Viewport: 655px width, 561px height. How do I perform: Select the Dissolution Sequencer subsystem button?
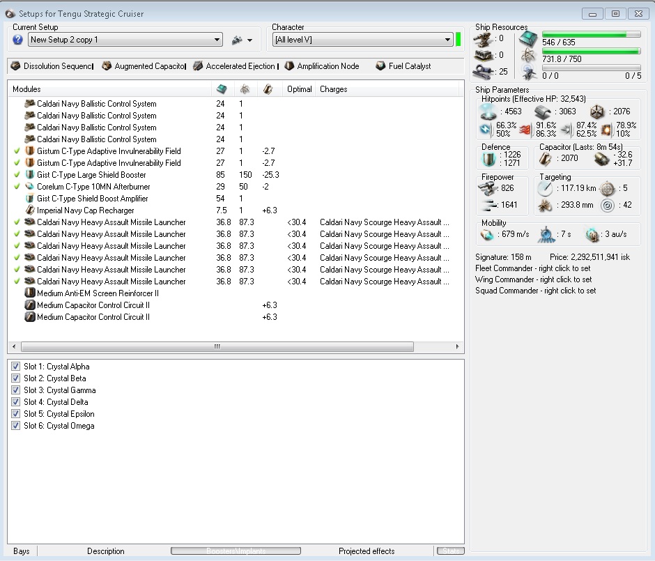coord(52,66)
